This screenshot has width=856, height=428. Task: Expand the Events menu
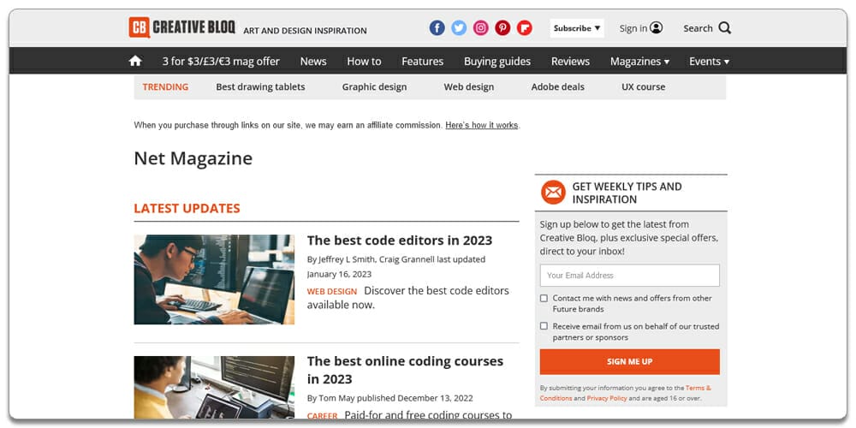pyautogui.click(x=709, y=61)
